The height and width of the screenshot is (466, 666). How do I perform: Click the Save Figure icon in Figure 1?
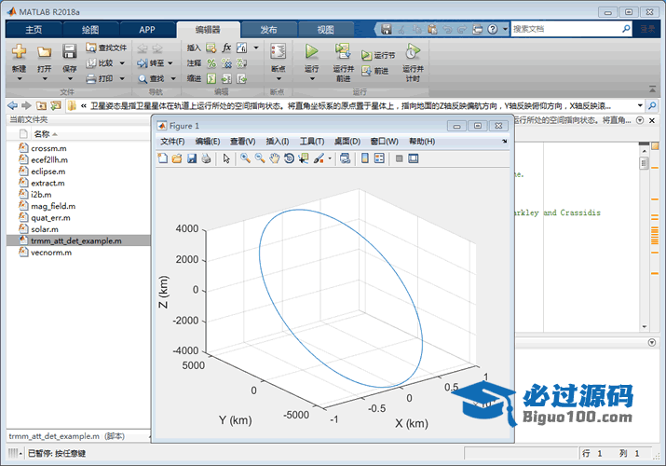coord(192,158)
